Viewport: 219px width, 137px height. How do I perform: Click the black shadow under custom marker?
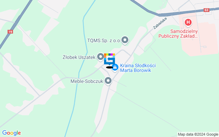pyautogui.click(x=109, y=67)
